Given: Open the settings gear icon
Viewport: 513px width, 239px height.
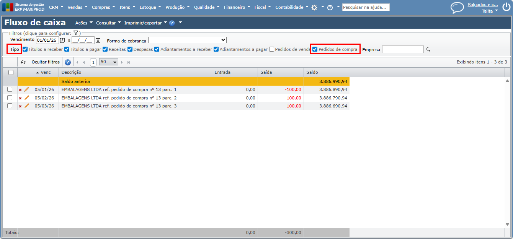Looking at the screenshot, I should (x=314, y=8).
